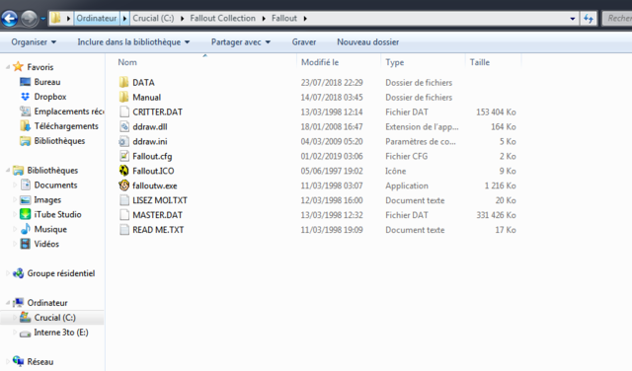Open Bureau in the Favoris list
632x371 pixels.
pyautogui.click(x=47, y=82)
